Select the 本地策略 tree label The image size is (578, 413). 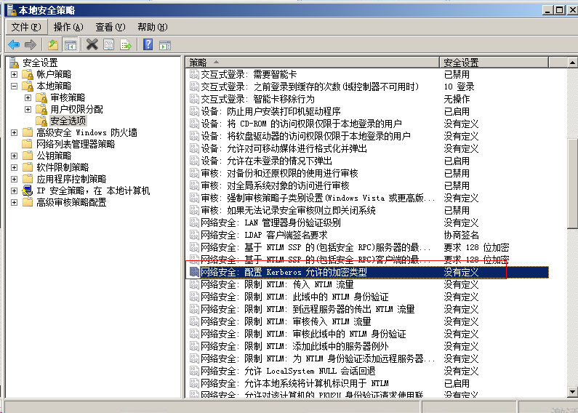pyautogui.click(x=54, y=87)
